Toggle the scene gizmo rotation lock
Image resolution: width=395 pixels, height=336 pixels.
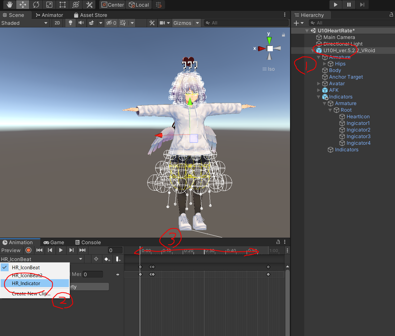(x=283, y=35)
